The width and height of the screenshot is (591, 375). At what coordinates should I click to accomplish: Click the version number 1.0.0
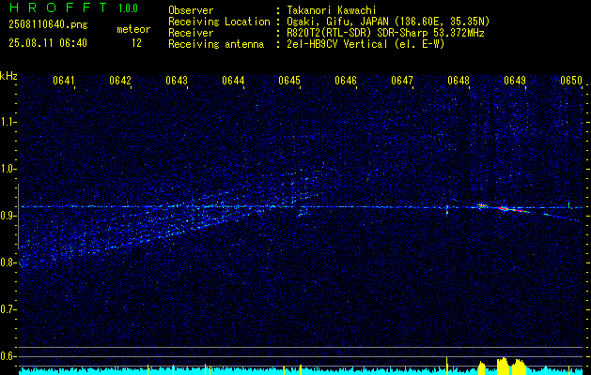pos(128,8)
